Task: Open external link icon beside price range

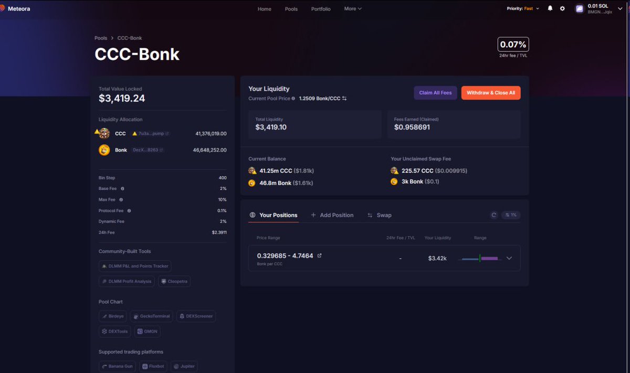Action: 319,255
